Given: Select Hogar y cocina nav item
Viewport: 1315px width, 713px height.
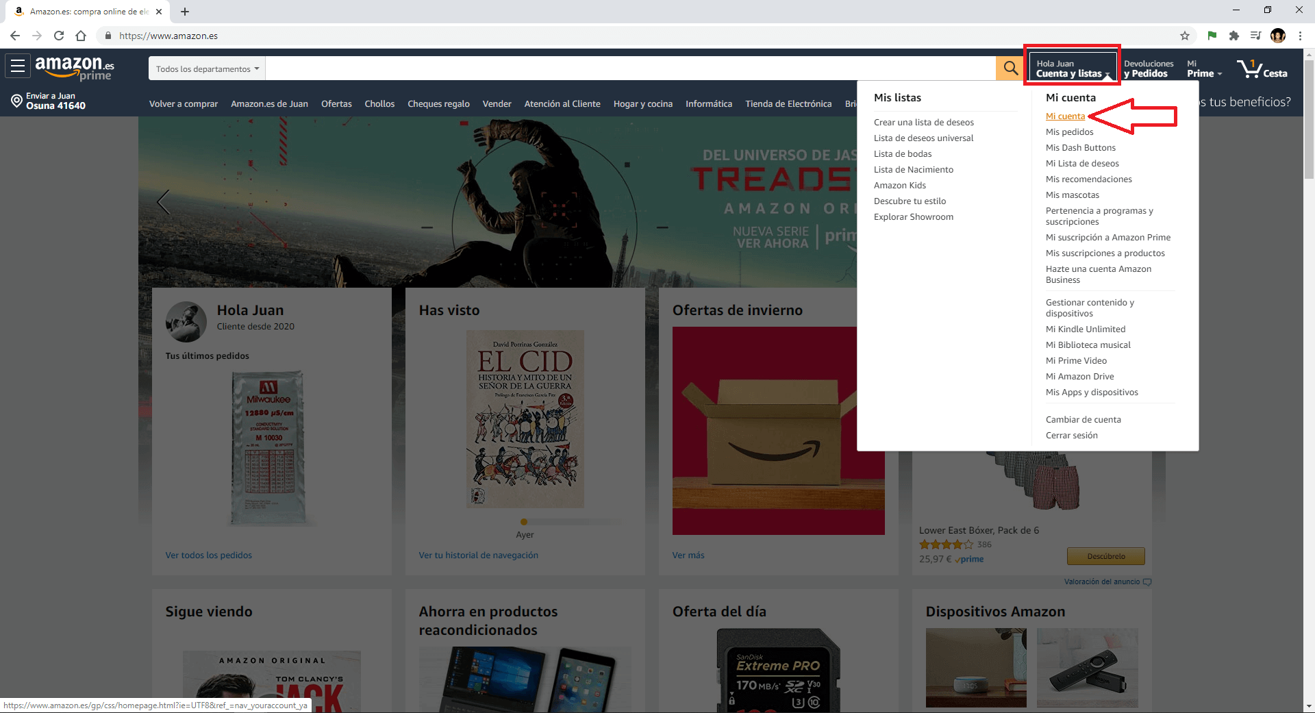Looking at the screenshot, I should (x=643, y=104).
